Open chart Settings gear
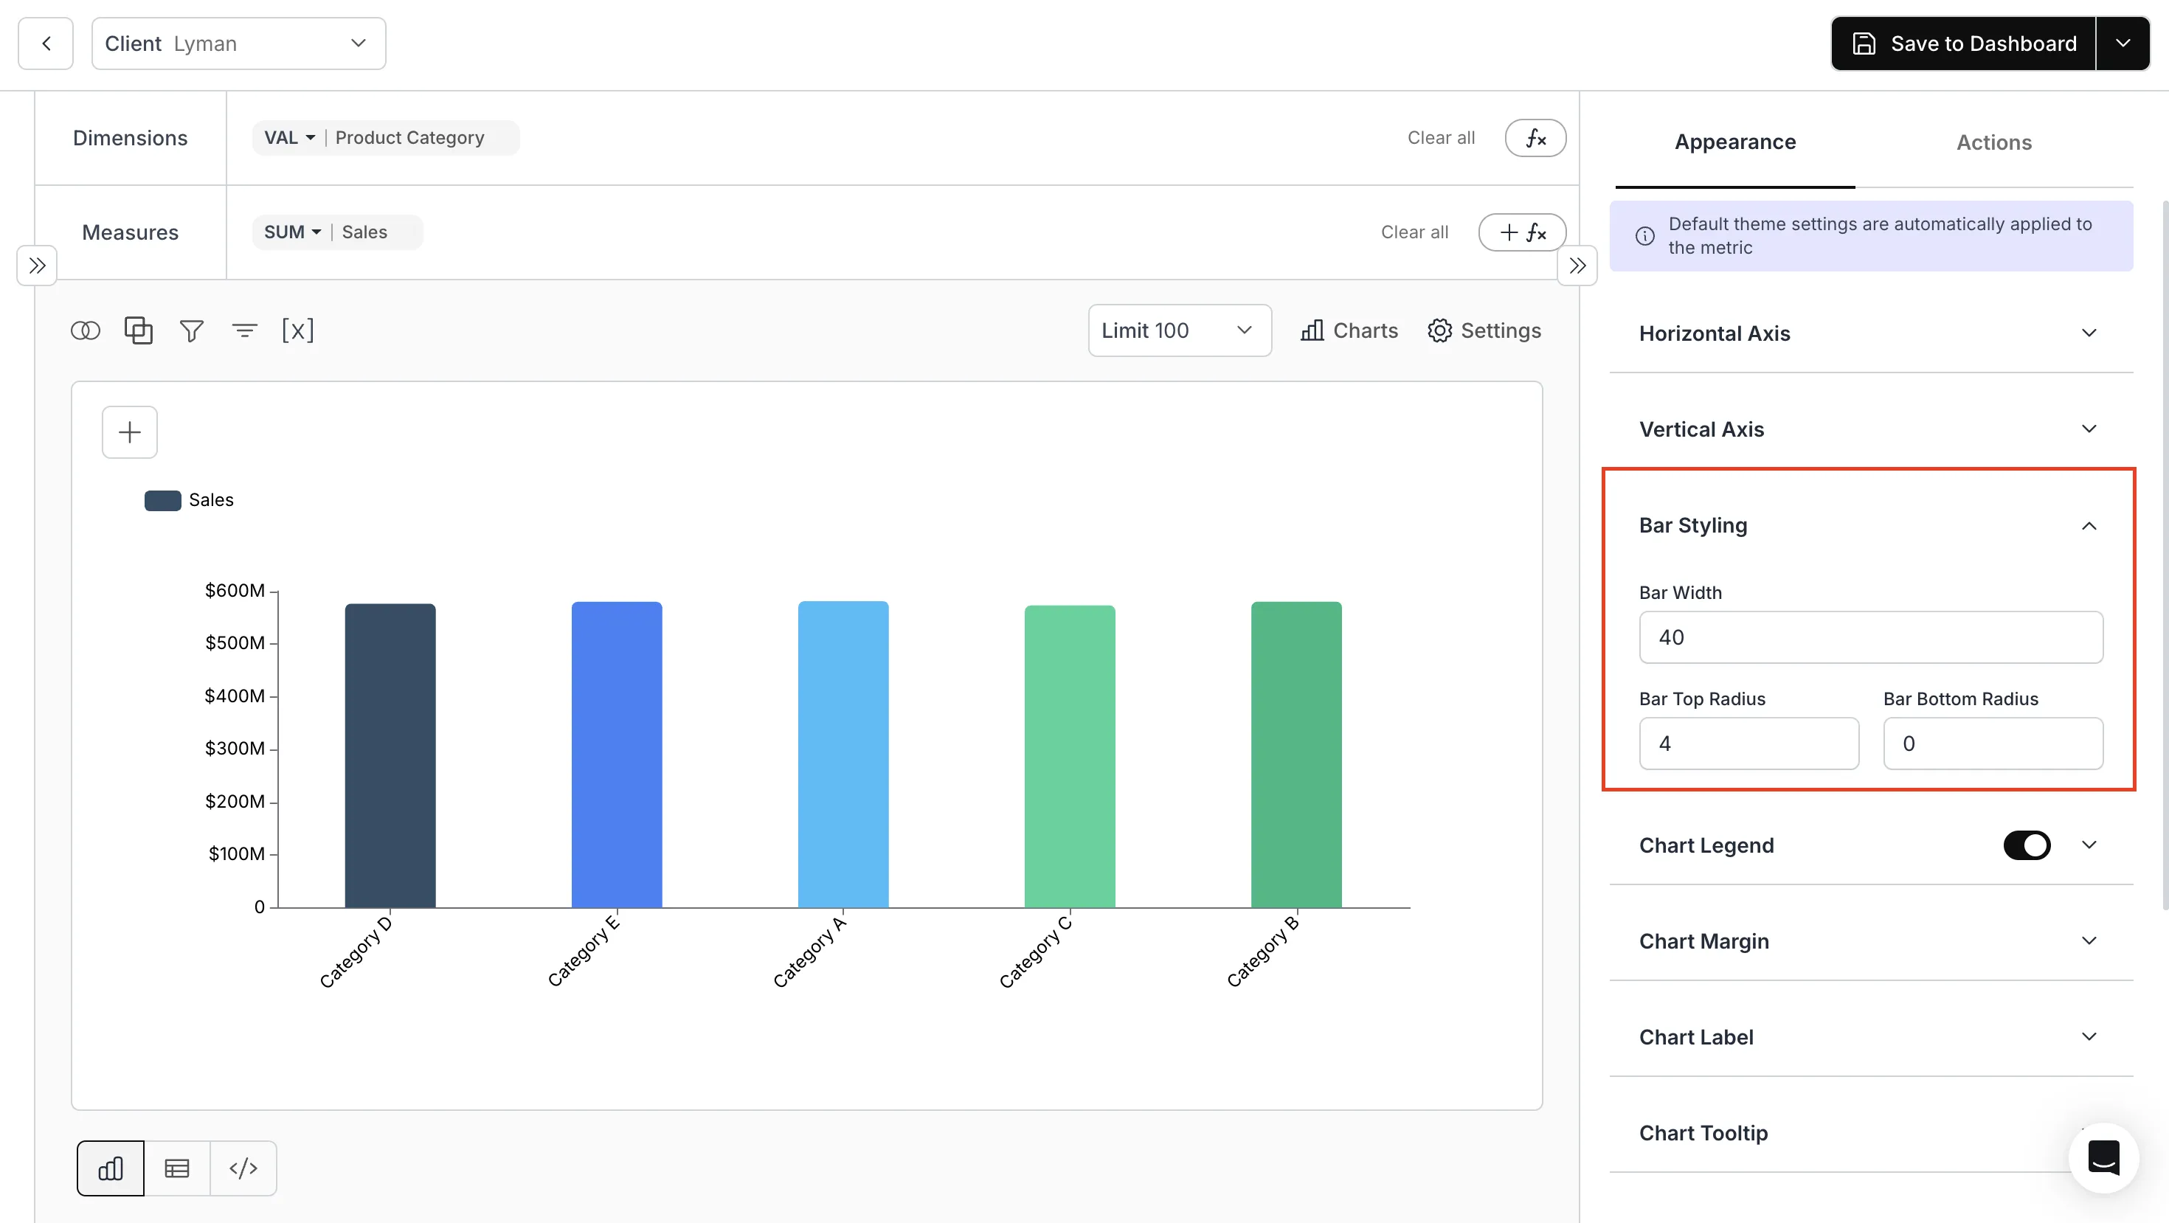The width and height of the screenshot is (2169, 1223). click(x=1484, y=330)
